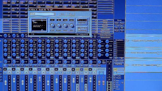This screenshot has height=91, width=162.
Task: Click the Peaks reset button
Action: click(116, 31)
